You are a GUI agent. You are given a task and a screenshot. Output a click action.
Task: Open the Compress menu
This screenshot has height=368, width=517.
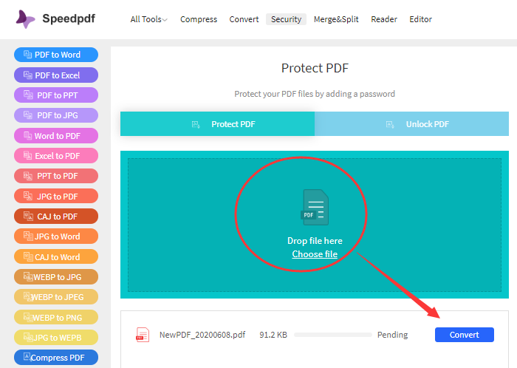click(x=199, y=19)
